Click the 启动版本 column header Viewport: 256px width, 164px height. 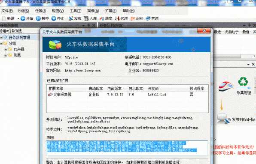96,89
